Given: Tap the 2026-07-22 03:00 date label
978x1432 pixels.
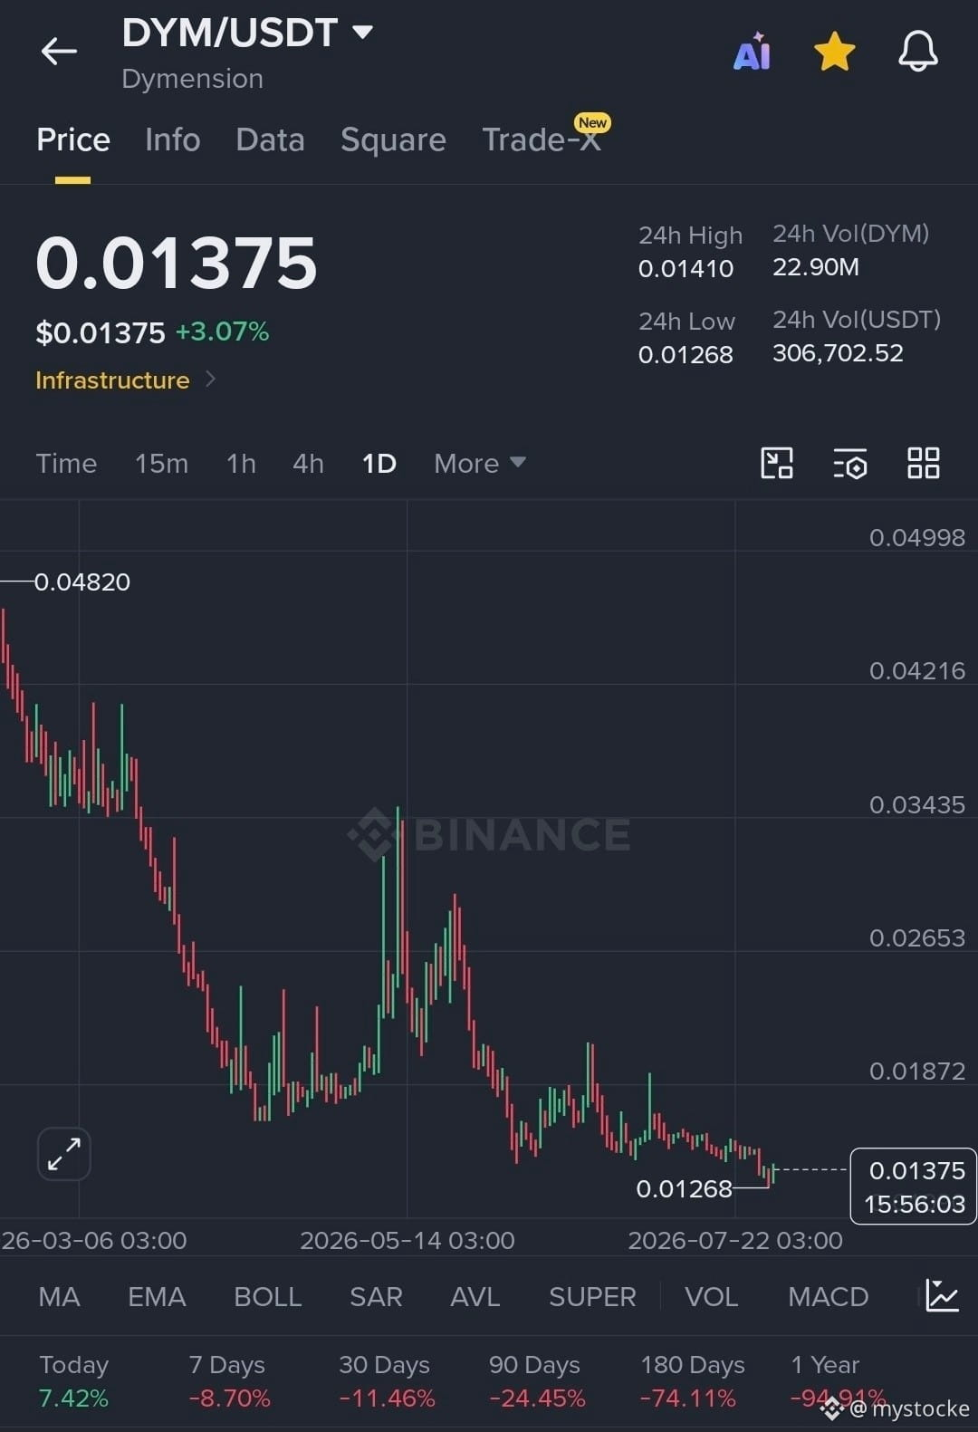Looking at the screenshot, I should 735,1240.
